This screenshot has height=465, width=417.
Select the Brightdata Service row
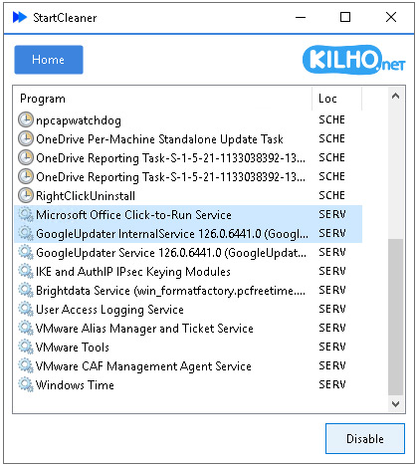click(188, 290)
